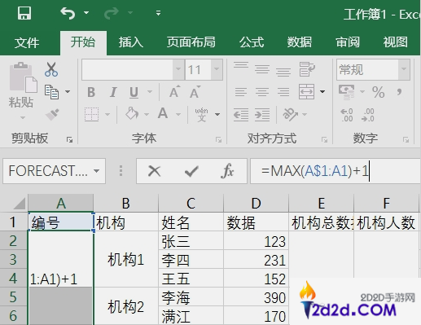The image size is (421, 325).
Task: Toggle Bold formatting
Action: (91, 92)
